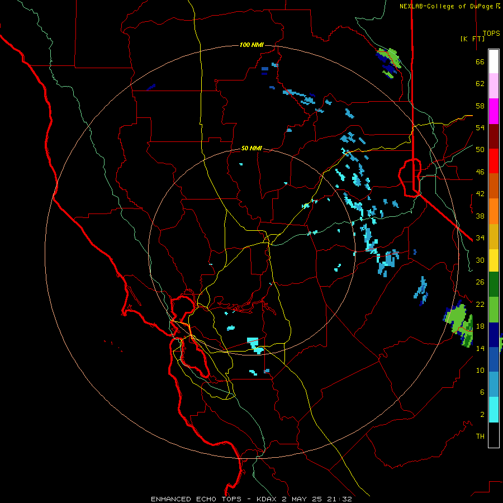
Task: Select the magenta legend swatch
Action: (x=493, y=111)
